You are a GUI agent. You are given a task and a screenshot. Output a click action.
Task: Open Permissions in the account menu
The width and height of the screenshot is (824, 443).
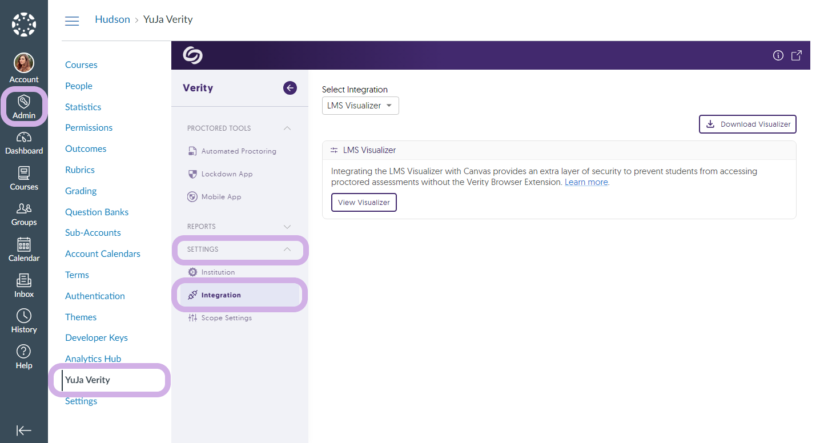click(89, 128)
